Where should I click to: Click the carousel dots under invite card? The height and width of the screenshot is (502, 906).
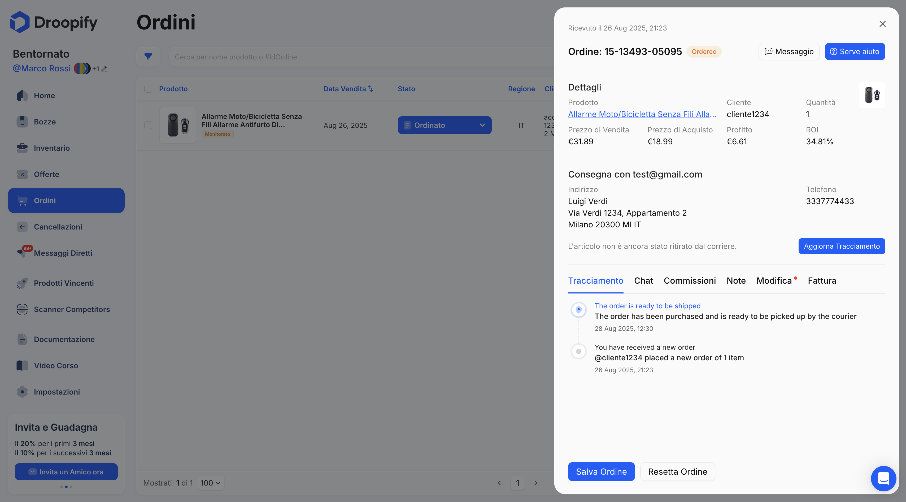66,487
